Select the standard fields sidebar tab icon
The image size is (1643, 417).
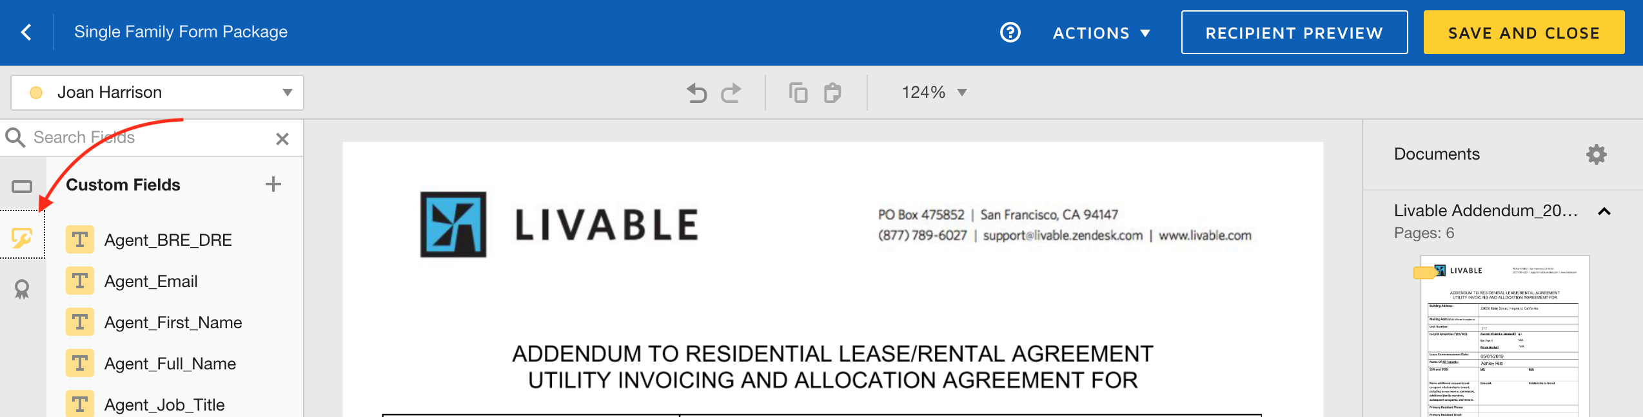(22, 187)
